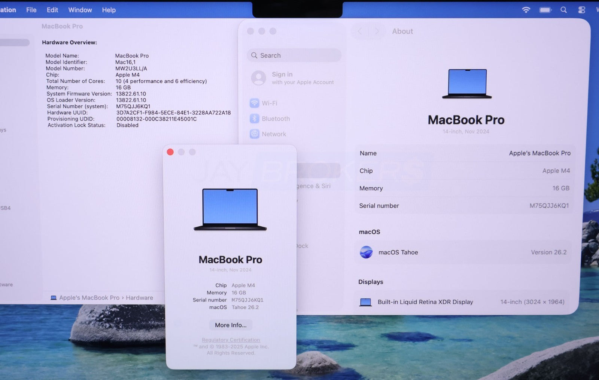Open the Help menu
599x380 pixels.
pyautogui.click(x=109, y=10)
